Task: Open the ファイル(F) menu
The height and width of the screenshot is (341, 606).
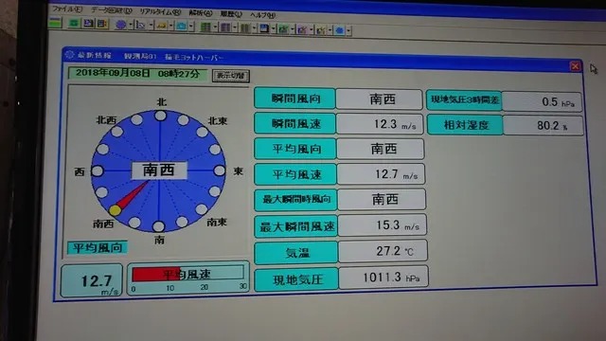Action: click(67, 9)
